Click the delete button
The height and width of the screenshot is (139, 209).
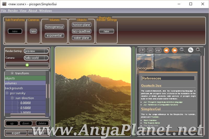pos(42,123)
